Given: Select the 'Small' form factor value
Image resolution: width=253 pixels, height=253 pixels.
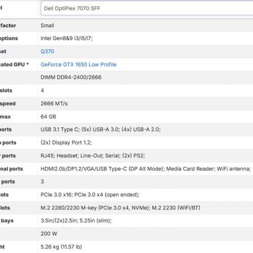Looking at the screenshot, I should (x=47, y=25).
